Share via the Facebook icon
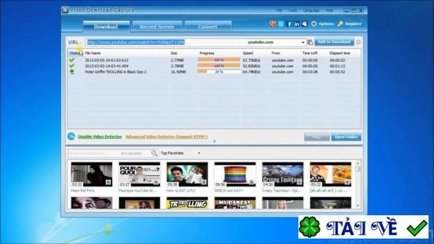Screen dimensions: 434x244 (x=289, y=24)
